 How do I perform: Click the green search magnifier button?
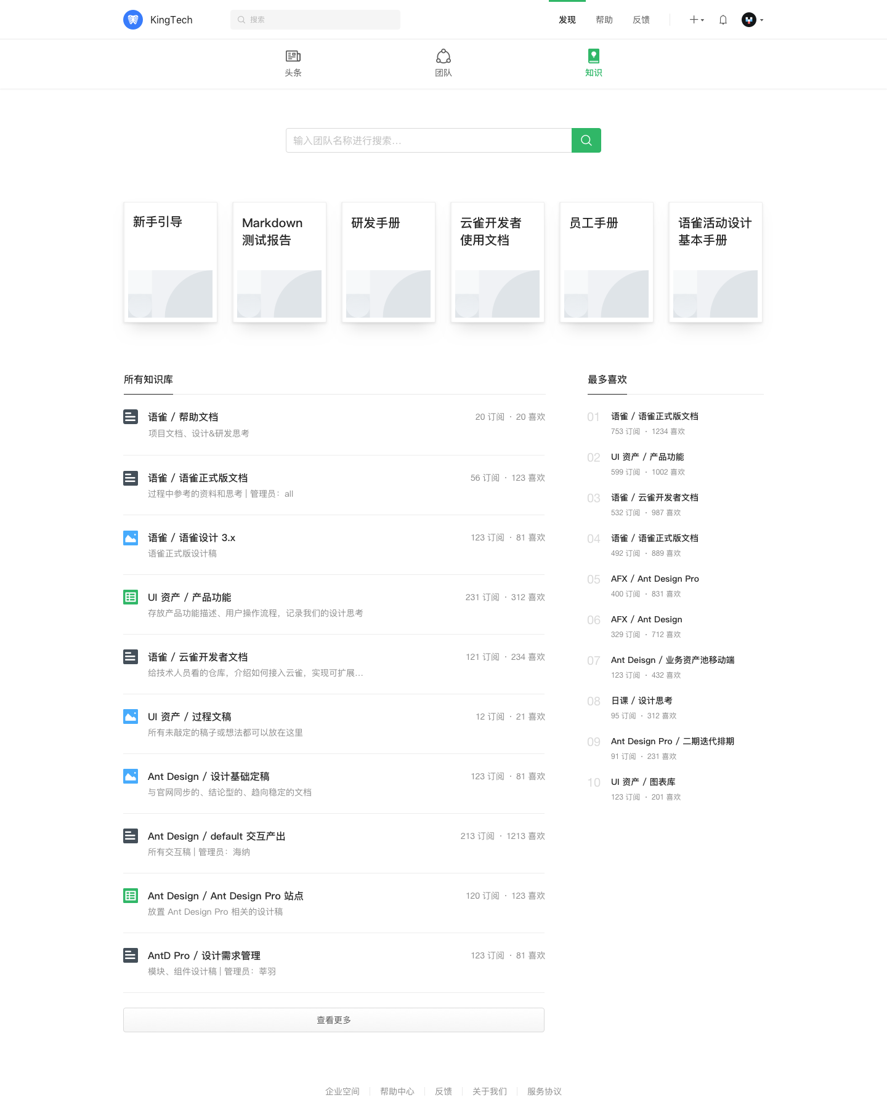coord(586,140)
